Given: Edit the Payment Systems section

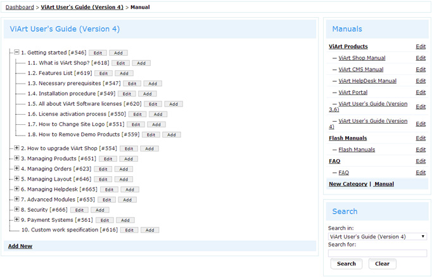Looking at the screenshot, I should tap(105, 220).
